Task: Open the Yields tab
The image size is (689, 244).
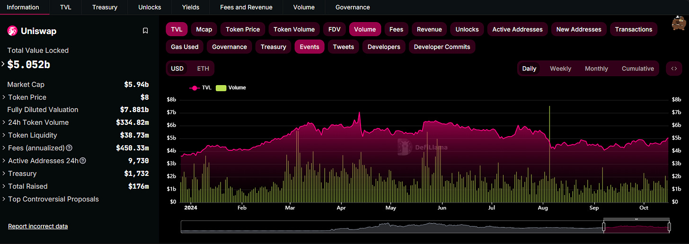Action: click(191, 7)
